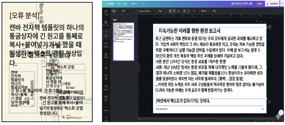Click the overflow text '[하단에서 텍스트가 갑자기가는 것이다.'
285x125 pixels.
(183, 101)
